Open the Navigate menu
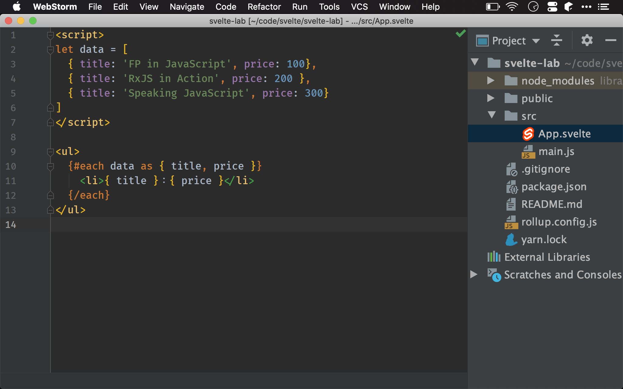 pyautogui.click(x=187, y=7)
